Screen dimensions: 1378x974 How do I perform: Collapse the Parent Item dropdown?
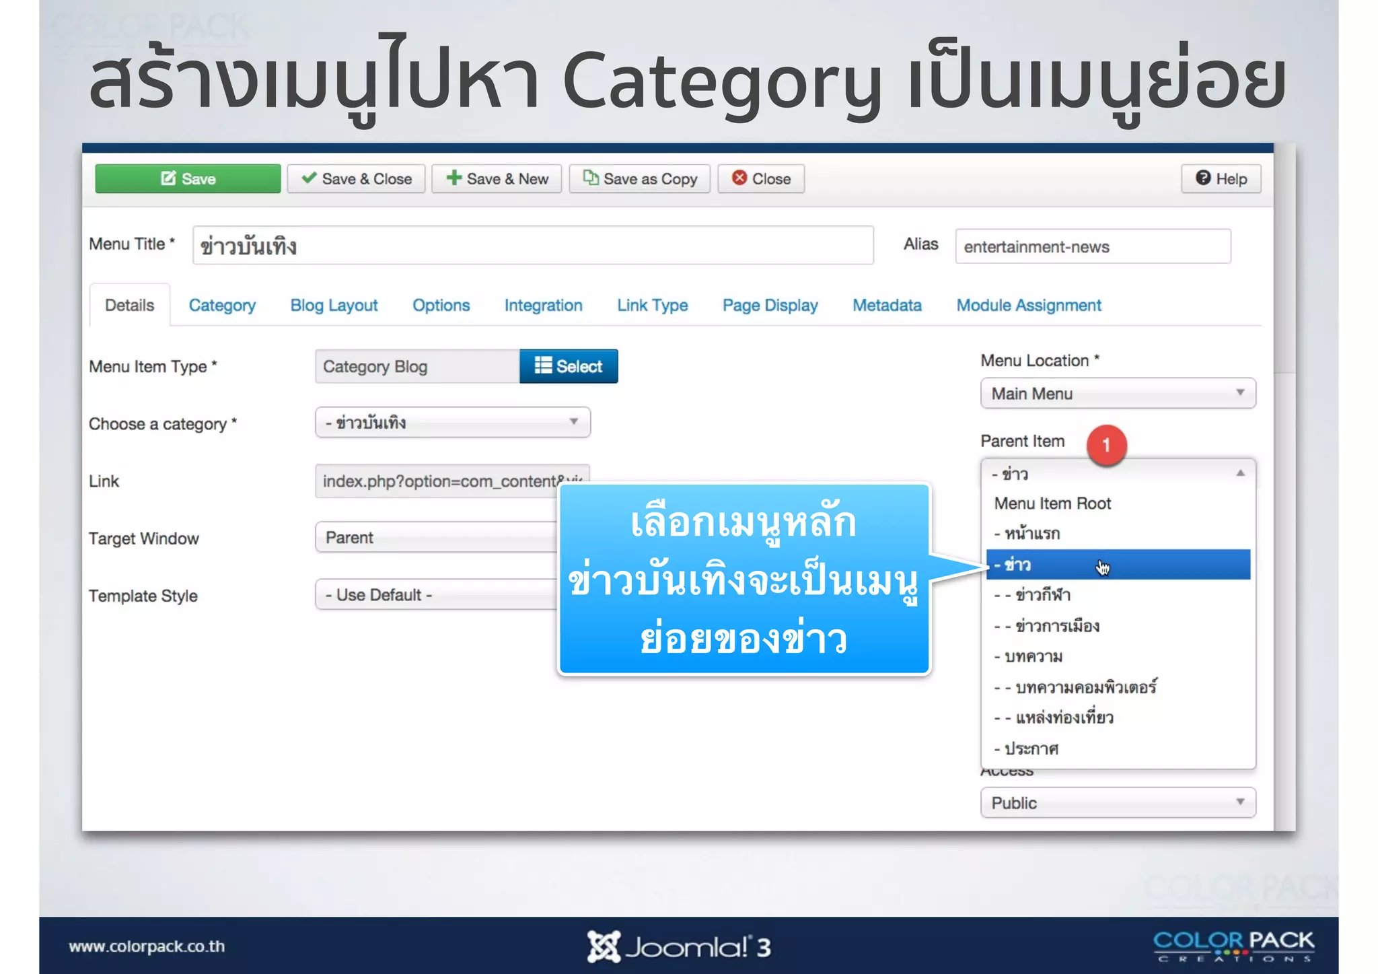[1118, 473]
